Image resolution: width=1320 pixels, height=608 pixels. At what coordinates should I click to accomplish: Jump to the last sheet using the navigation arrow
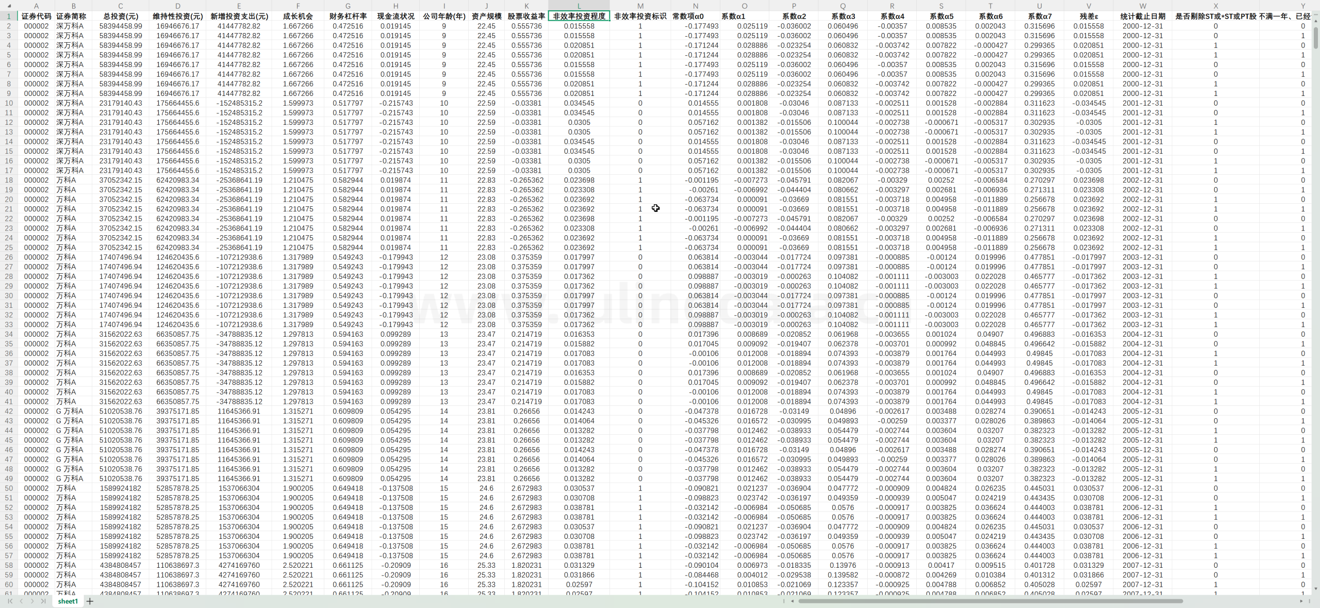(x=43, y=601)
